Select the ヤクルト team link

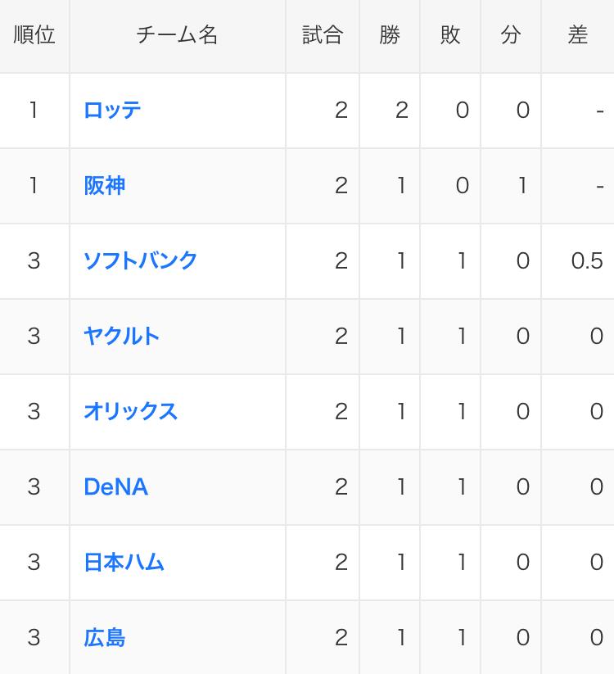(122, 336)
